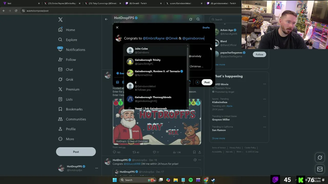Open Communities in sidebar

click(x=72, y=119)
